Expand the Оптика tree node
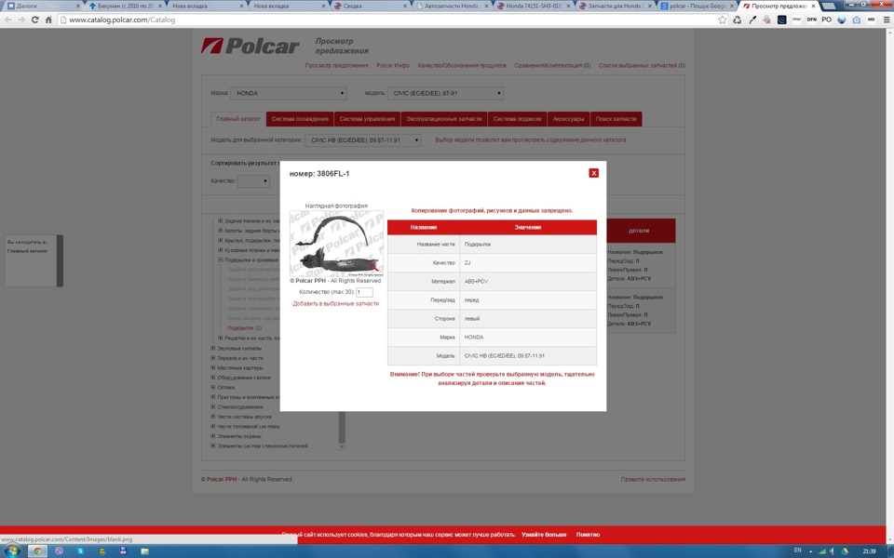 coord(213,387)
